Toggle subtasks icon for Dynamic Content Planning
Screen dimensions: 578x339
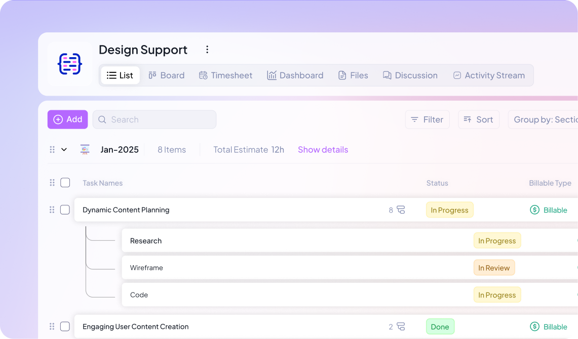(401, 210)
